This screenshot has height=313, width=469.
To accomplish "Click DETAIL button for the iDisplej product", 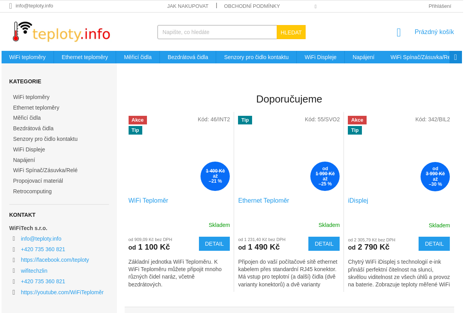I will (434, 244).
